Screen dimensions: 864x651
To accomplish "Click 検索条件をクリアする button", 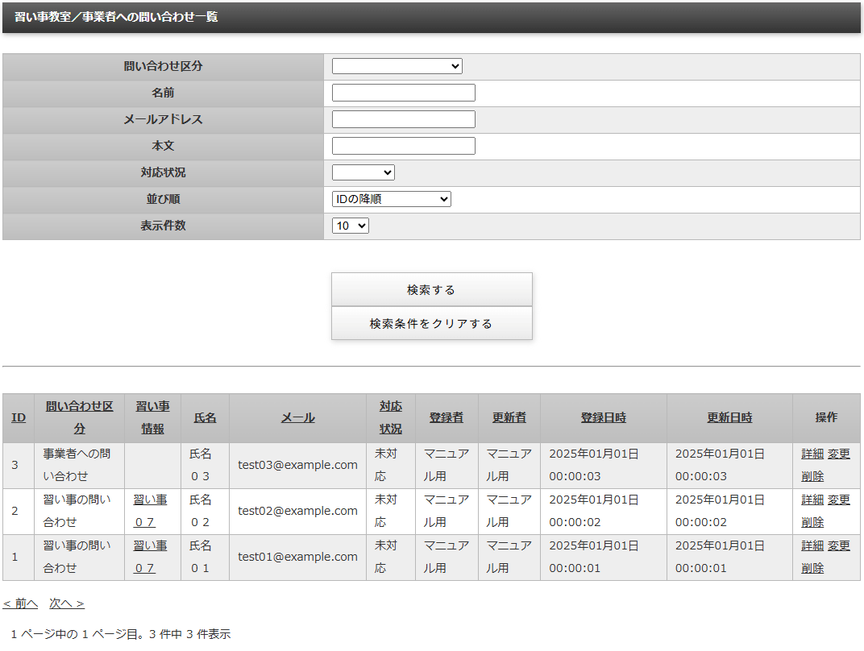I will pyautogui.click(x=431, y=323).
